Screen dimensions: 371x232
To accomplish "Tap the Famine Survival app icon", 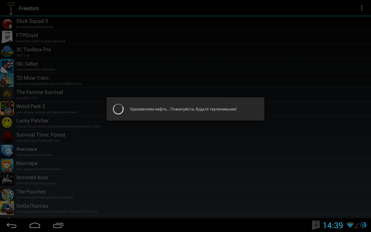I will coord(7,95).
